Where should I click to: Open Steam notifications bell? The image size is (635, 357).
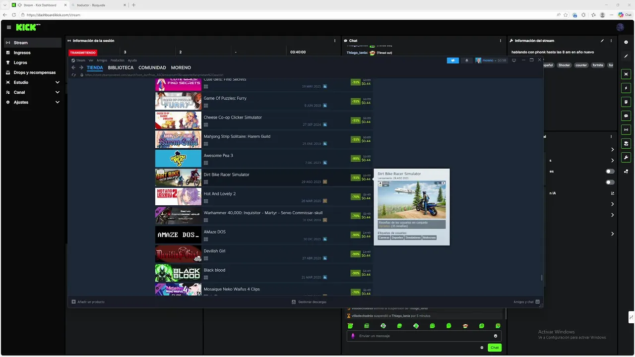(x=466, y=60)
